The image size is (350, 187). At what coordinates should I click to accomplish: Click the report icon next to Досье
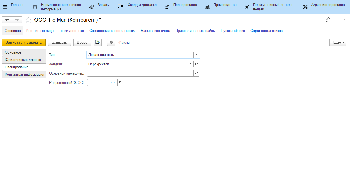[98, 42]
